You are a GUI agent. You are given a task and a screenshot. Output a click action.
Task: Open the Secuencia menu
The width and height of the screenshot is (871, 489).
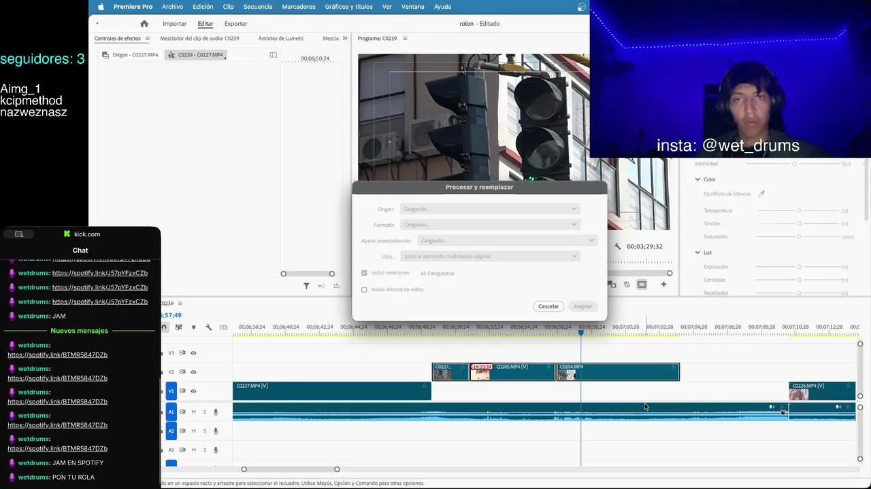(x=258, y=7)
